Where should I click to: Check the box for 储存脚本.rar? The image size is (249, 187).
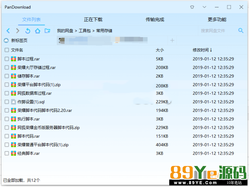[7, 76]
